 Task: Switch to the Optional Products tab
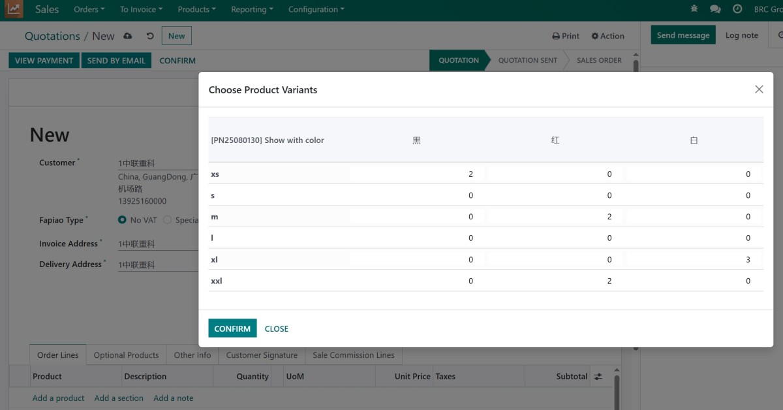point(126,355)
